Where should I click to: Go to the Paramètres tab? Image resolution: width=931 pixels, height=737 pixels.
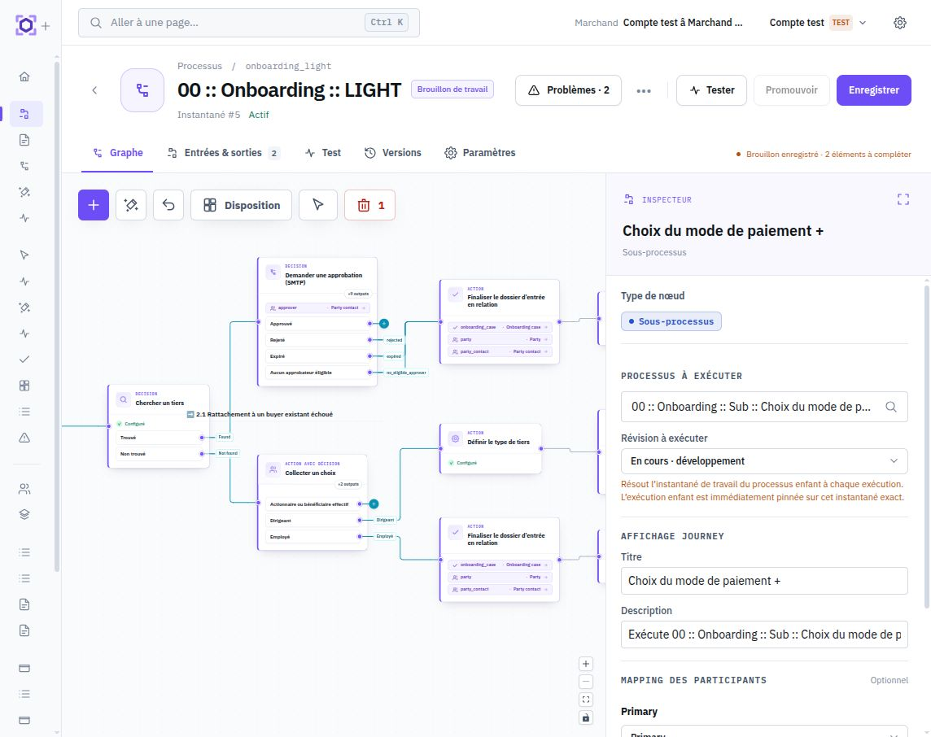[480, 153]
